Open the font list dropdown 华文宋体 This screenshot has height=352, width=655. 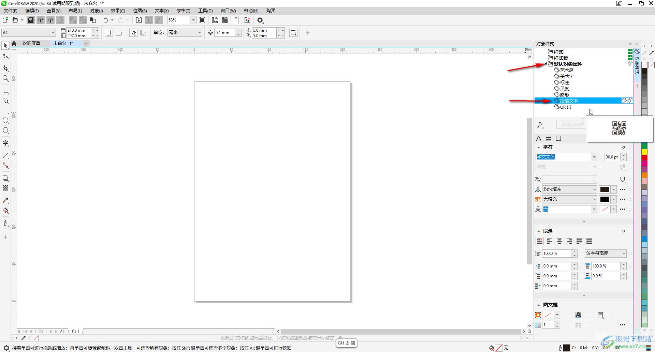594,157
